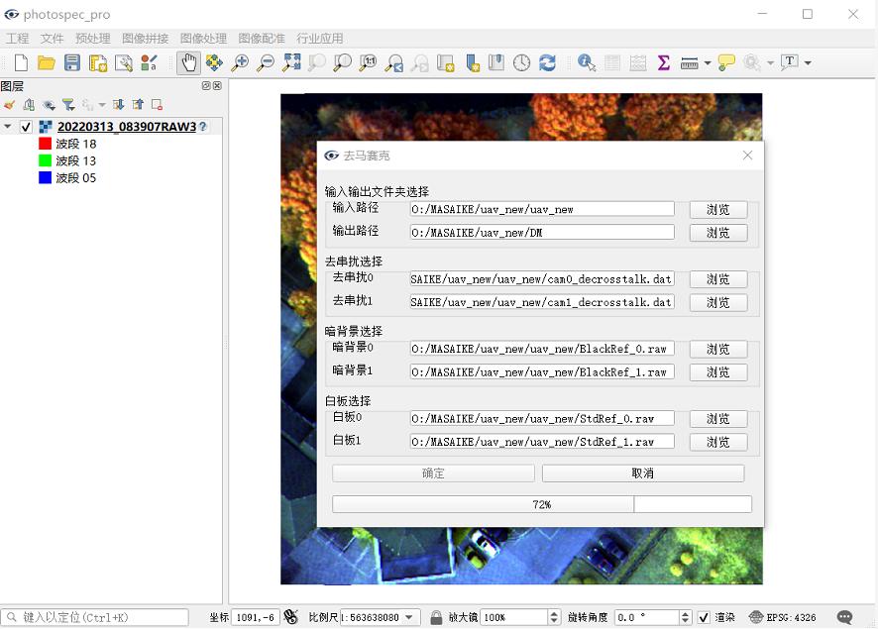
Task: Click green swatch for 波段 13
Action: point(45,160)
